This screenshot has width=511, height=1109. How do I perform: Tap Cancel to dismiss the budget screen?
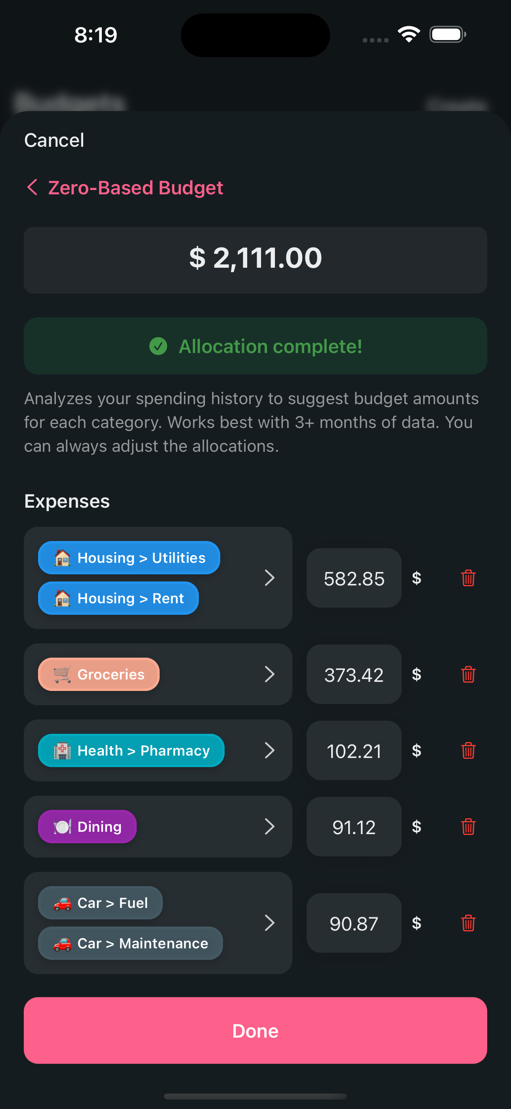pos(54,140)
